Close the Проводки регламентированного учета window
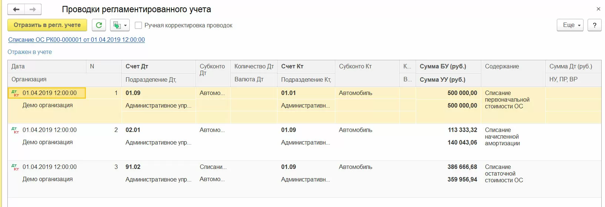This screenshot has width=605, height=207. [598, 9]
